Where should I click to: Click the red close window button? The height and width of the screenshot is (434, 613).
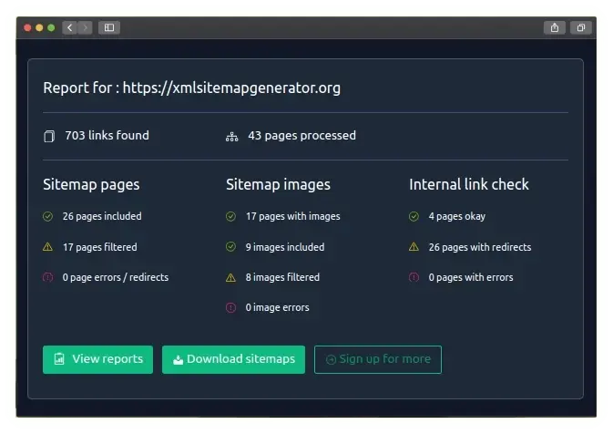click(27, 27)
